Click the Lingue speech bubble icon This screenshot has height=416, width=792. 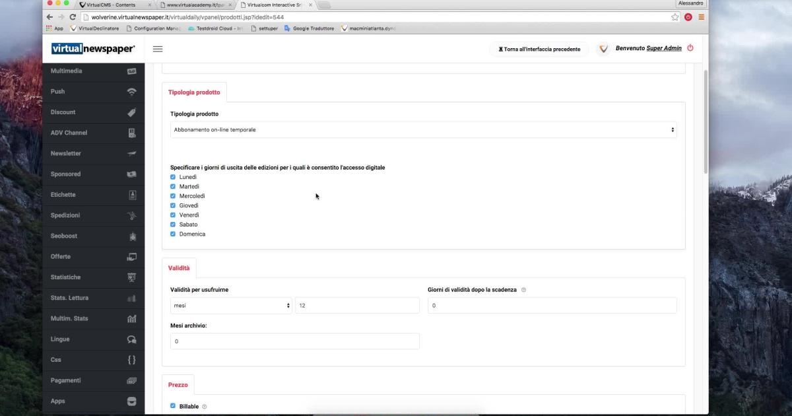[131, 339]
